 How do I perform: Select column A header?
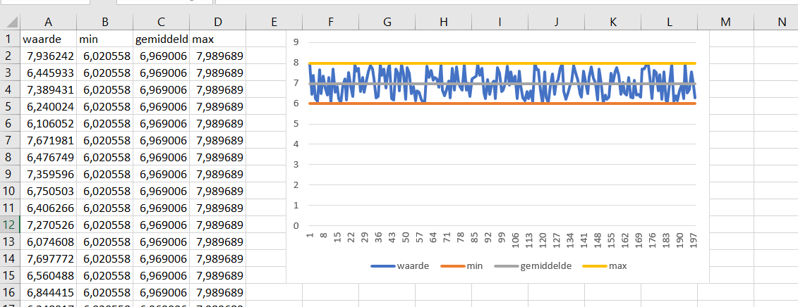point(49,22)
